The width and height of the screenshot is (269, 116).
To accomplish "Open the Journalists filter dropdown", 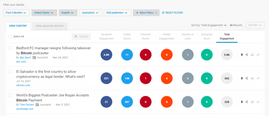I will (91, 13).
